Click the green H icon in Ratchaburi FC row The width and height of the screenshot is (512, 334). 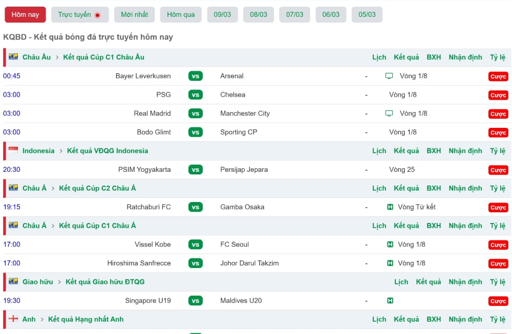pos(390,207)
